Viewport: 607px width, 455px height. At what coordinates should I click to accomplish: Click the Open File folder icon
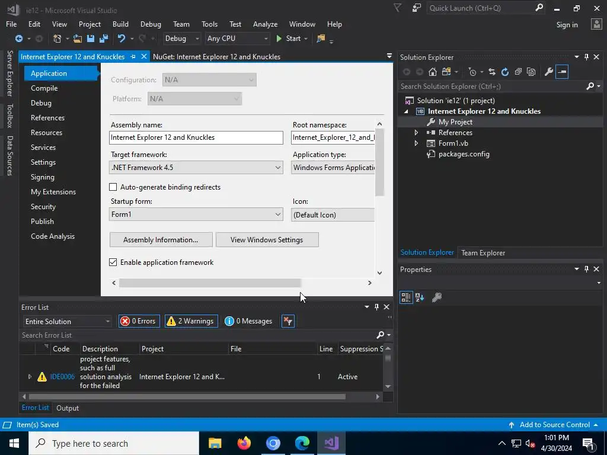coord(78,39)
